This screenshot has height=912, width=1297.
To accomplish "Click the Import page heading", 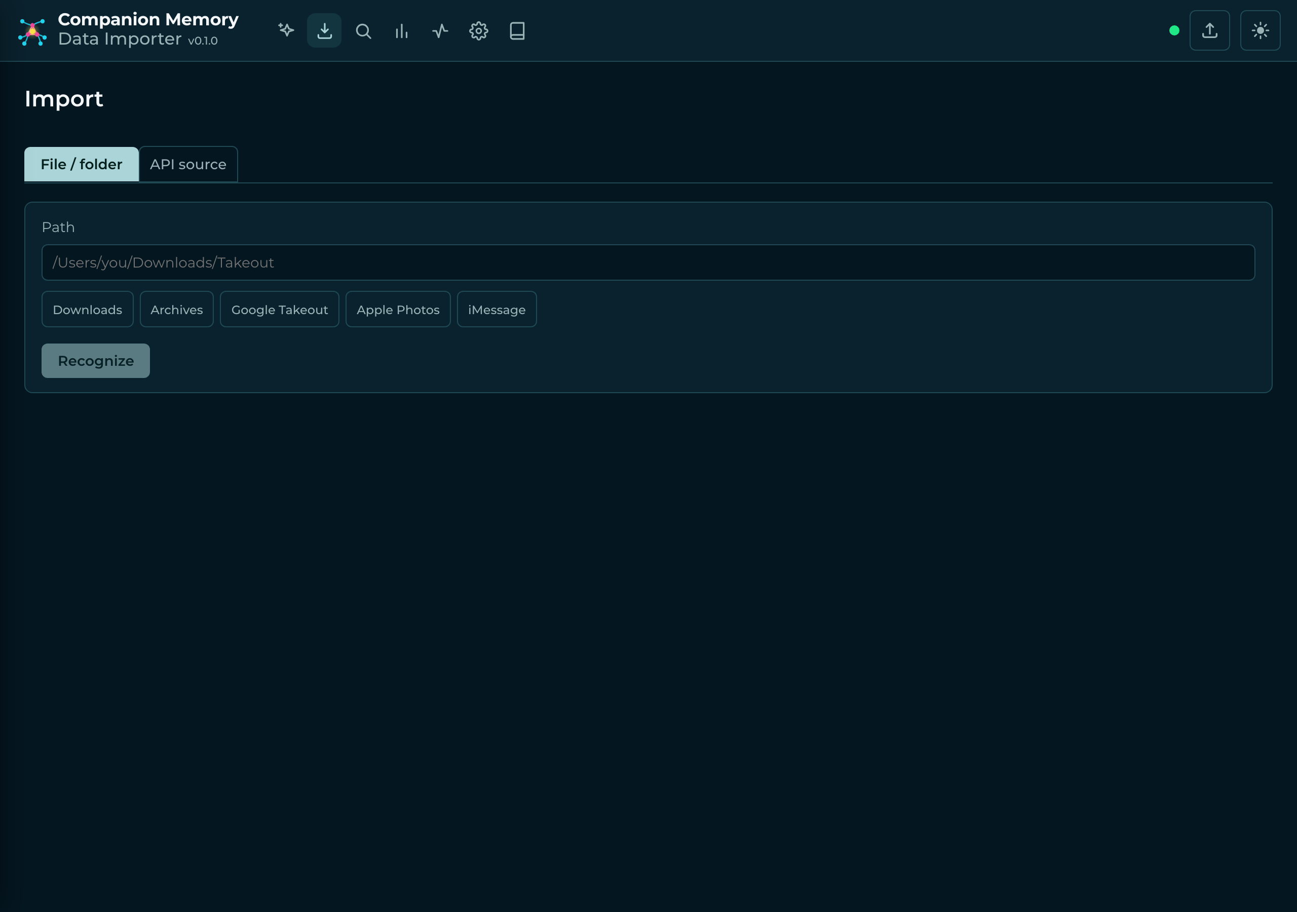I will (64, 99).
